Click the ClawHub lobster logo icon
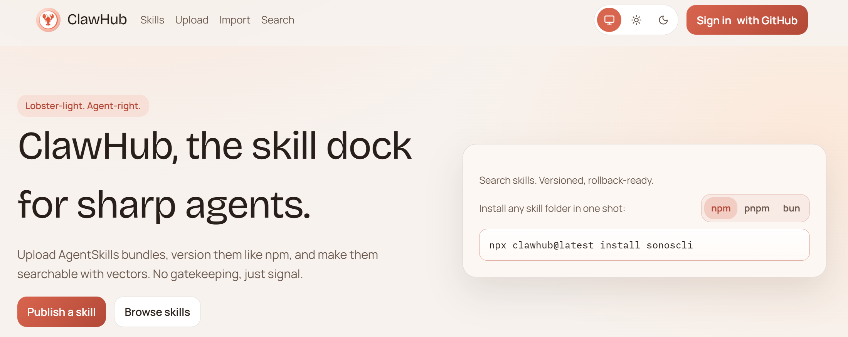This screenshot has width=848, height=337. point(48,20)
